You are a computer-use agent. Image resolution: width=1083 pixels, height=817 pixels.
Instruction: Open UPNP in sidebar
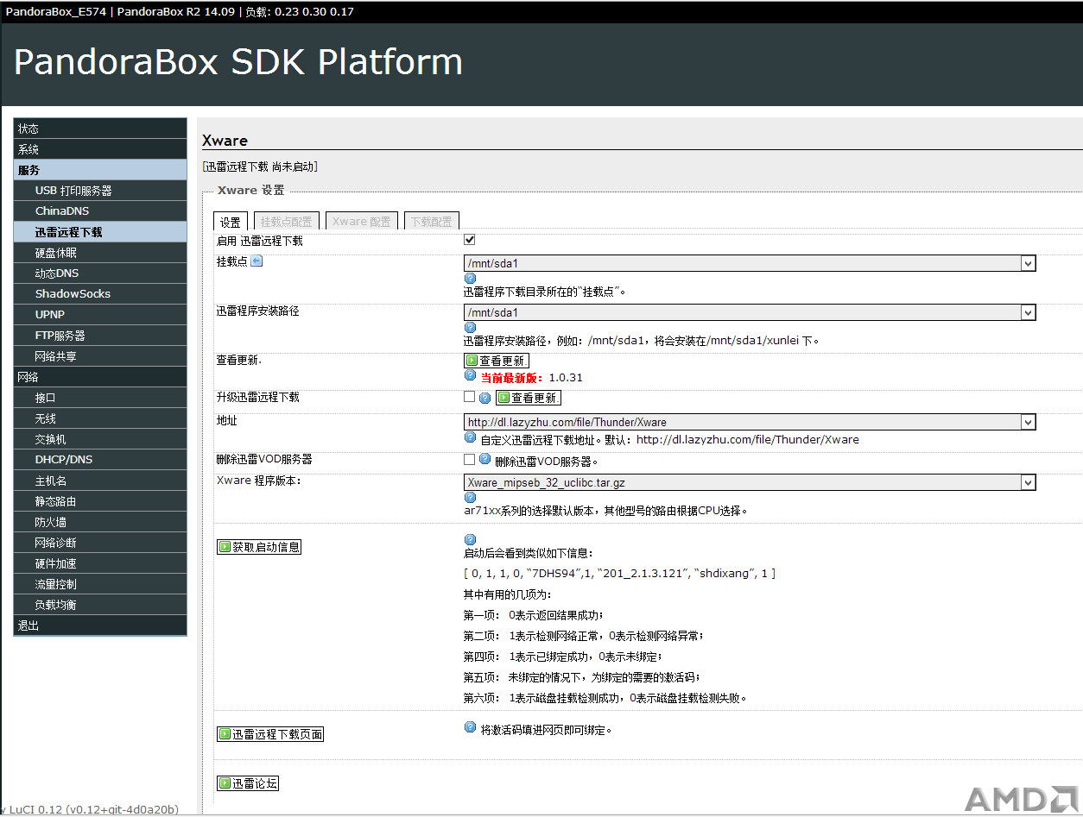pos(100,315)
